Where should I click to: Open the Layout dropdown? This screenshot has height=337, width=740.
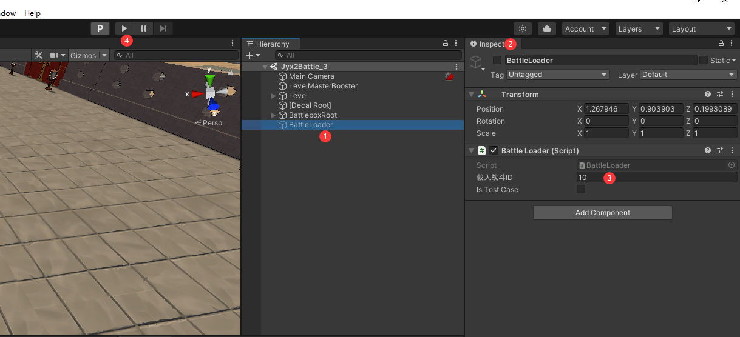click(x=702, y=28)
